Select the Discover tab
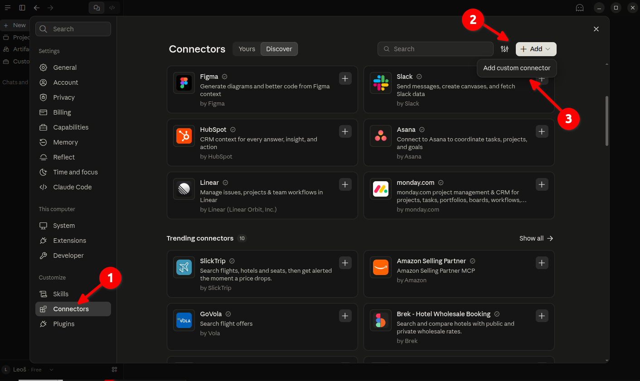Image resolution: width=640 pixels, height=381 pixels. [279, 49]
